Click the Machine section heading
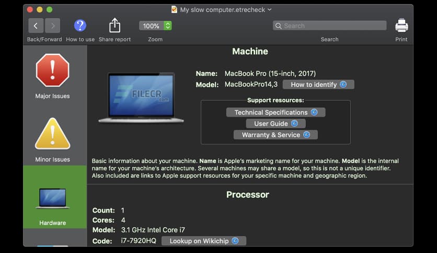This screenshot has width=437, height=253. click(x=250, y=51)
